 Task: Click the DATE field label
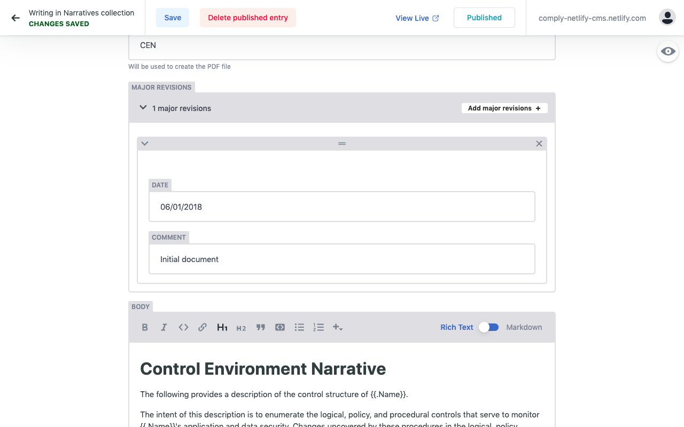(160, 185)
